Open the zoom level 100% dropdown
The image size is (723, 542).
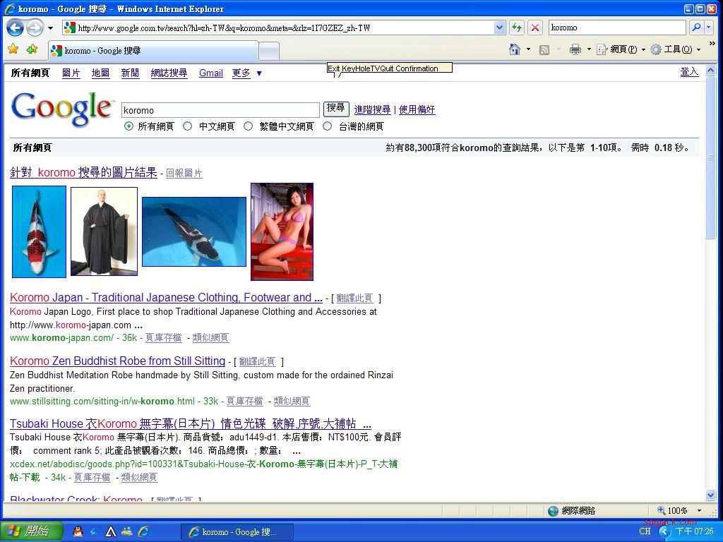[699, 510]
